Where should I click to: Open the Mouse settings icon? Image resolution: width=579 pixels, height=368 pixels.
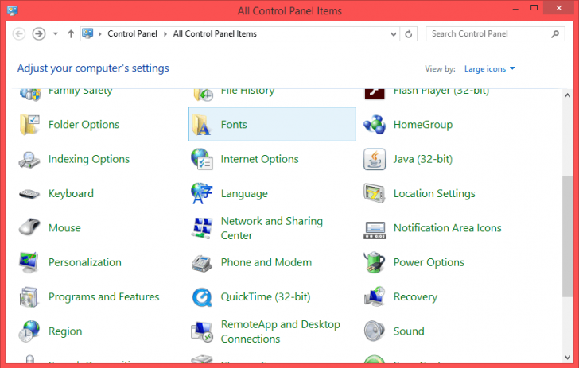29,228
